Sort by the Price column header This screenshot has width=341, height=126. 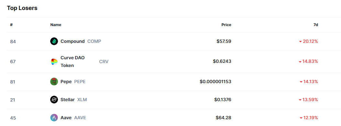[226, 25]
